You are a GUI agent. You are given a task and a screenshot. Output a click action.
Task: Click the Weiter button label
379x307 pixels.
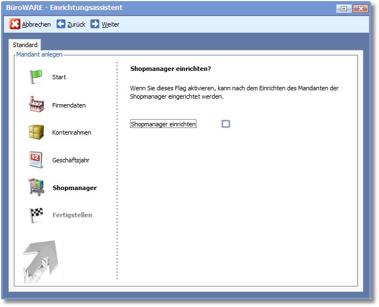[x=110, y=24]
